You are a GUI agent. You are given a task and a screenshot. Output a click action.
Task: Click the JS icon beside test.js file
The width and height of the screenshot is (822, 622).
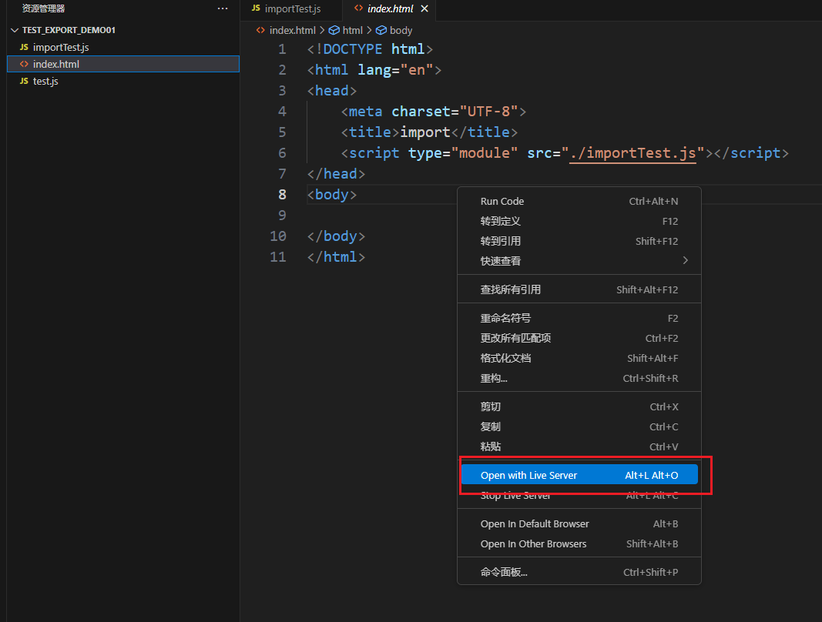pos(24,81)
